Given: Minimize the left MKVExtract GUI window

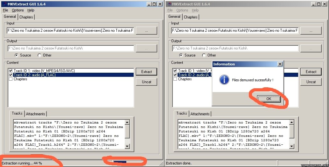Looking at the screenshot, I should (149, 4).
